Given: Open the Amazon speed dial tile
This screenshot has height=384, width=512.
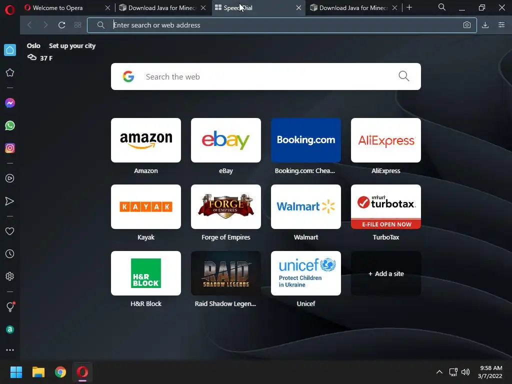Looking at the screenshot, I should 146,140.
